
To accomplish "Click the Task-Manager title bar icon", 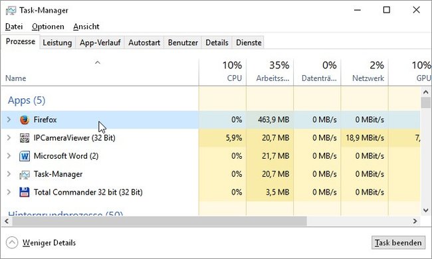I will point(11,11).
